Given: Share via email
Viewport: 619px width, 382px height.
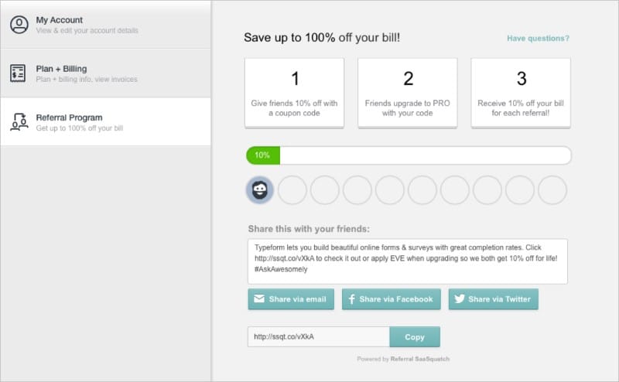Looking at the screenshot, I should [x=291, y=299].
